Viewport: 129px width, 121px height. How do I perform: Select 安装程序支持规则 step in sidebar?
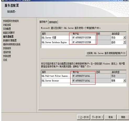(x=11, y=21)
